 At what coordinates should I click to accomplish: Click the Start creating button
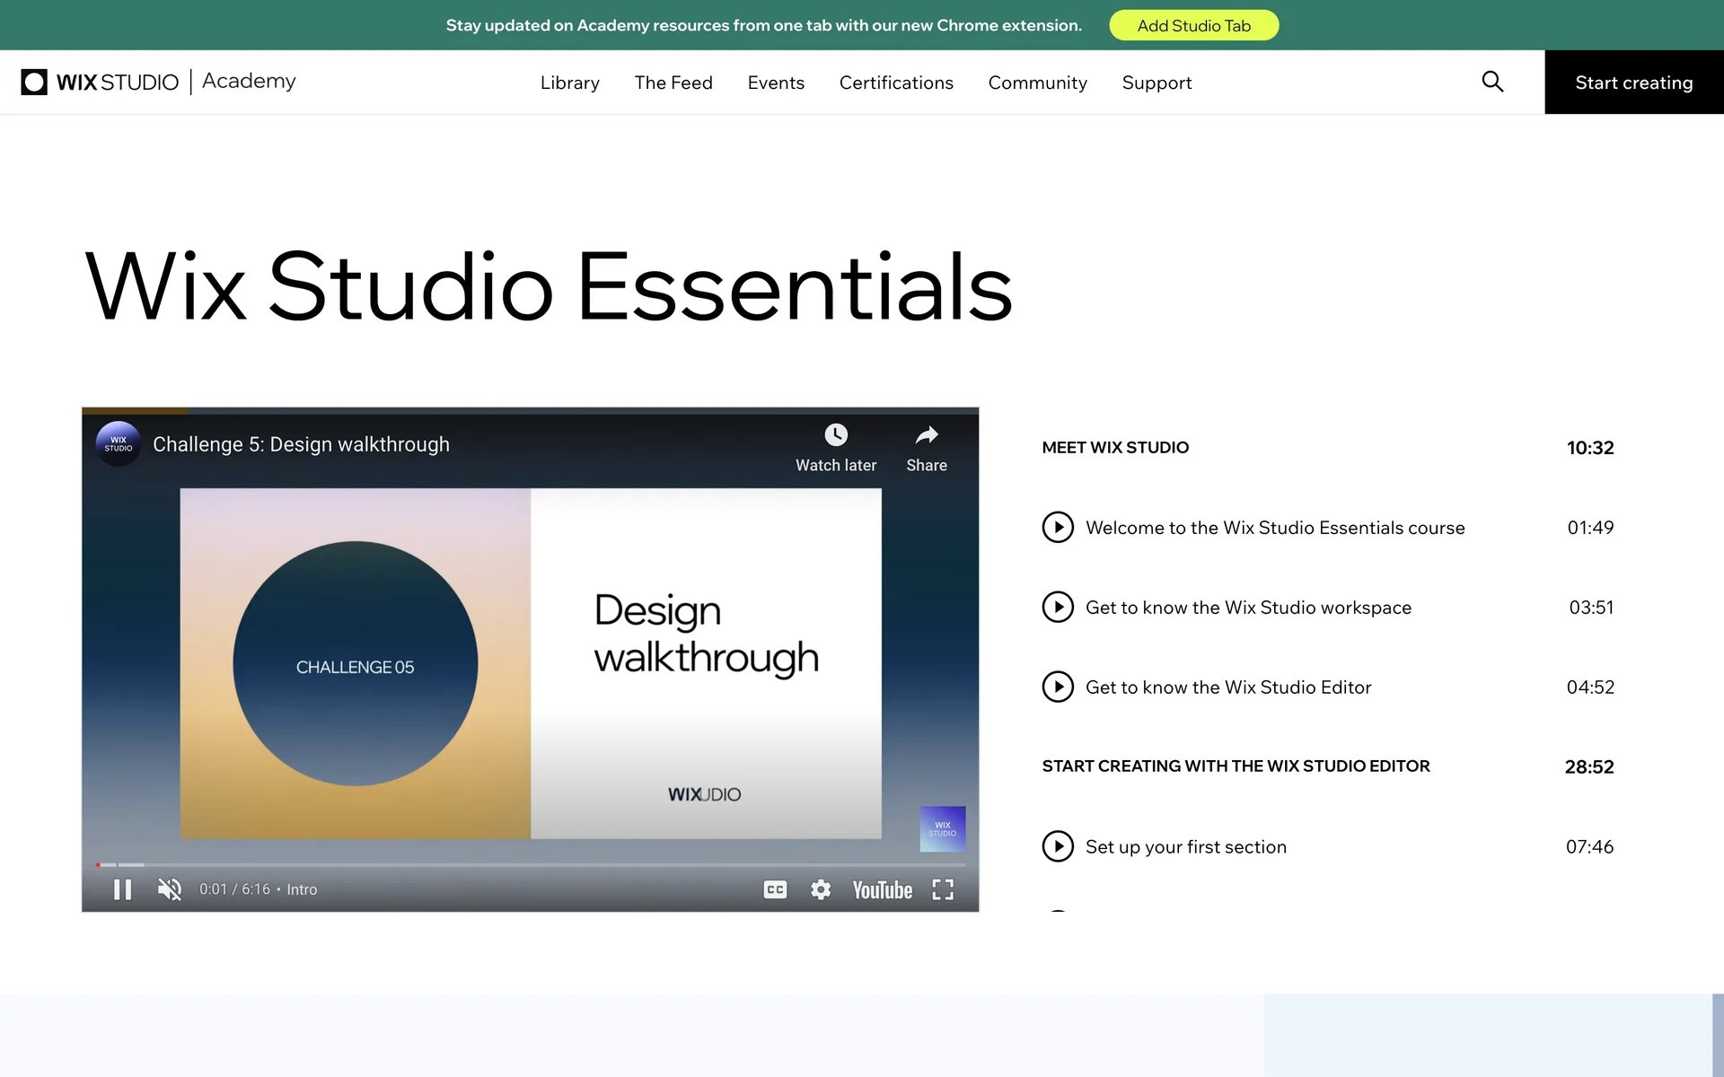coord(1633,83)
